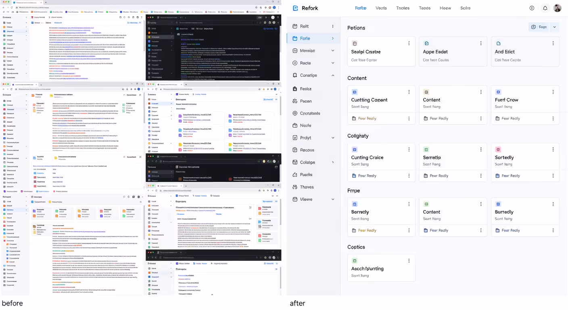Open the Appe Eadet card menu
This screenshot has width=568, height=310.
tap(481, 43)
